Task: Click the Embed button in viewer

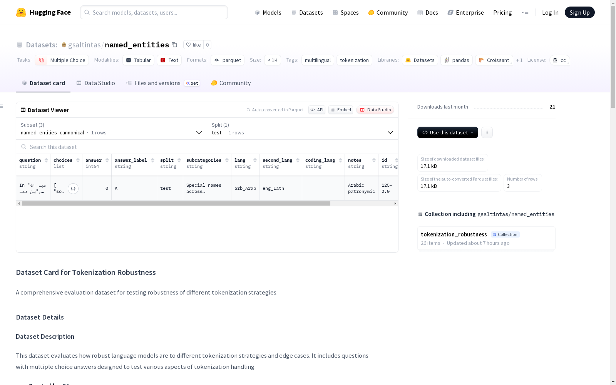Action: pos(341,110)
